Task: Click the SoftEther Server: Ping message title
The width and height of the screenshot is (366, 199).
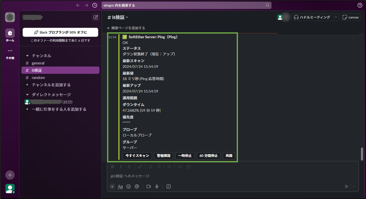Action: (153, 37)
